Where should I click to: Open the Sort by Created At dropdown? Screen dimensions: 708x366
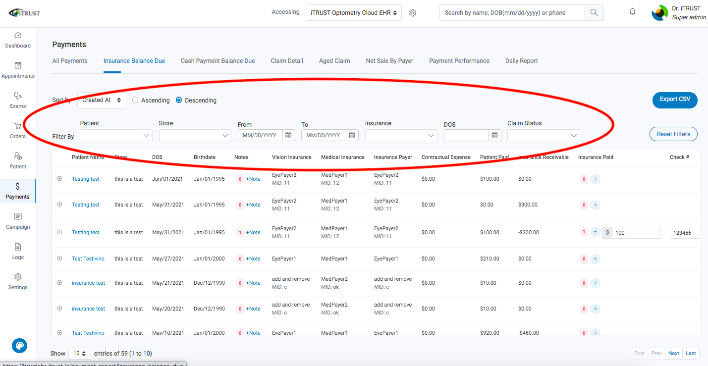point(101,100)
